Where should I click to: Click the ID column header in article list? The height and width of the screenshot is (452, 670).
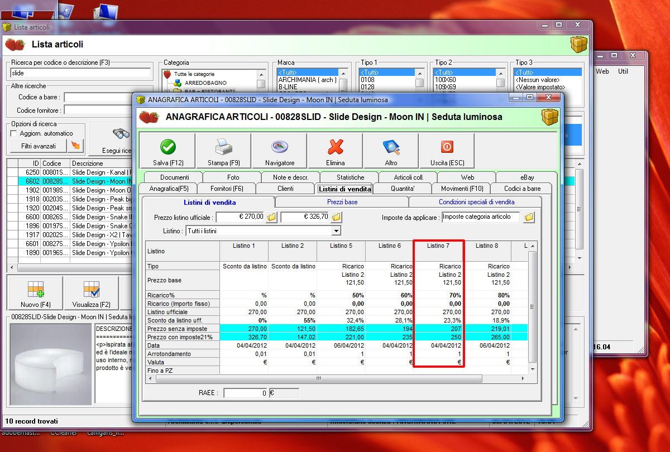pos(30,164)
